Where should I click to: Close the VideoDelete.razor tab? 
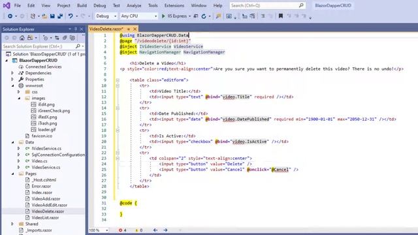coord(135,29)
